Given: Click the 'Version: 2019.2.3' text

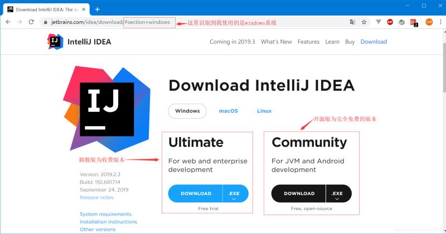Looking at the screenshot, I should tap(100, 175).
